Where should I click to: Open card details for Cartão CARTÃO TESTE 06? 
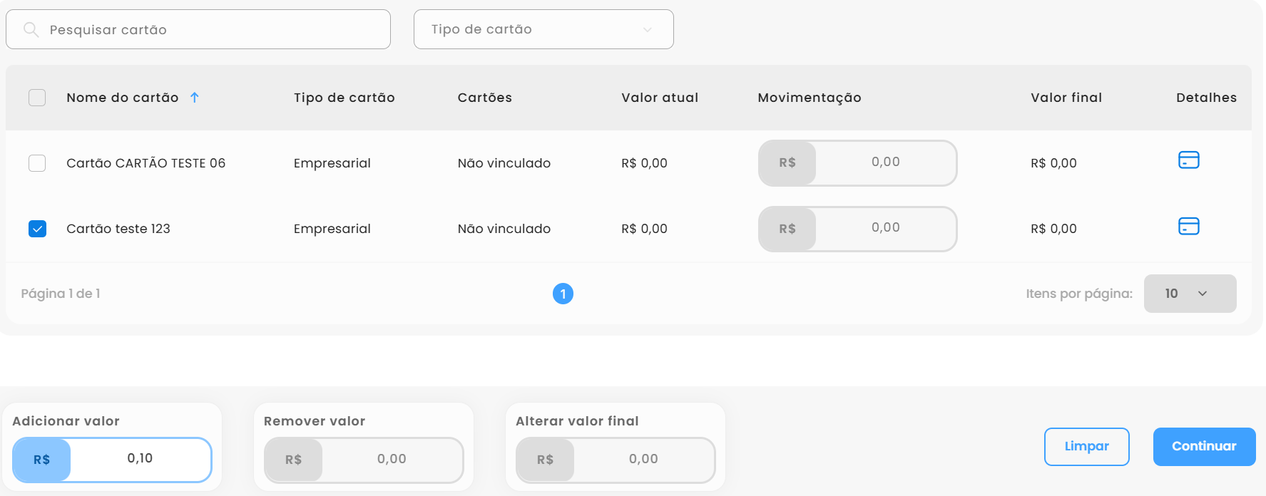tap(1188, 160)
